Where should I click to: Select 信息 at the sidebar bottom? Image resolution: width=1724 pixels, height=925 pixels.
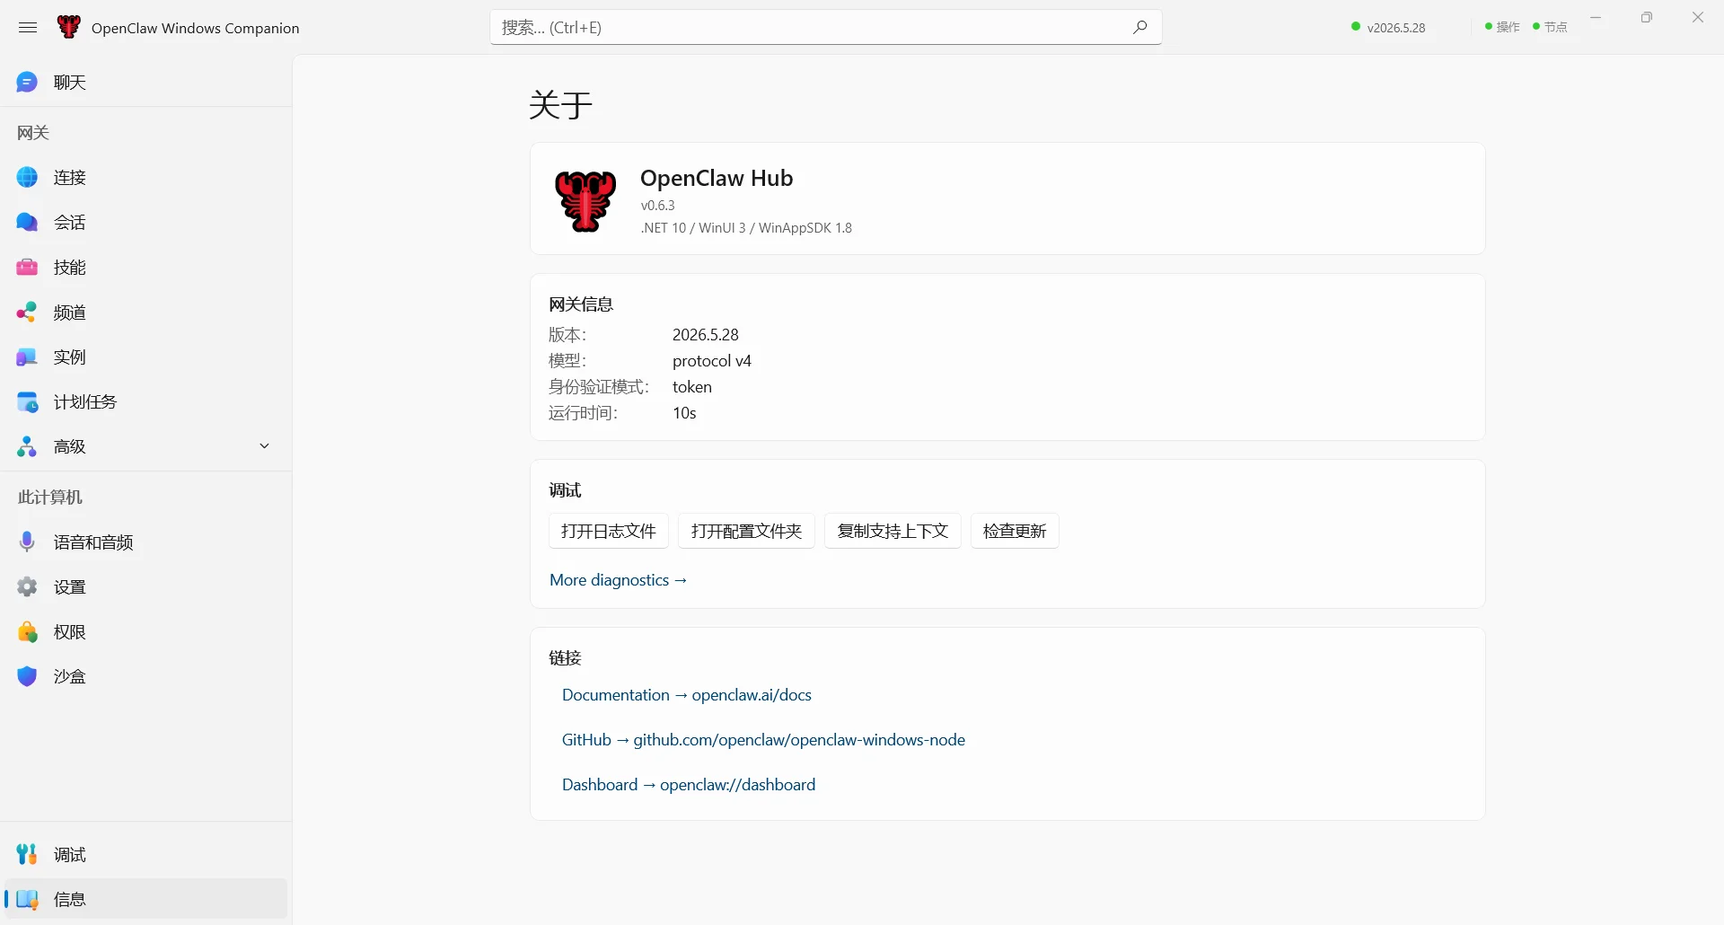click(146, 899)
